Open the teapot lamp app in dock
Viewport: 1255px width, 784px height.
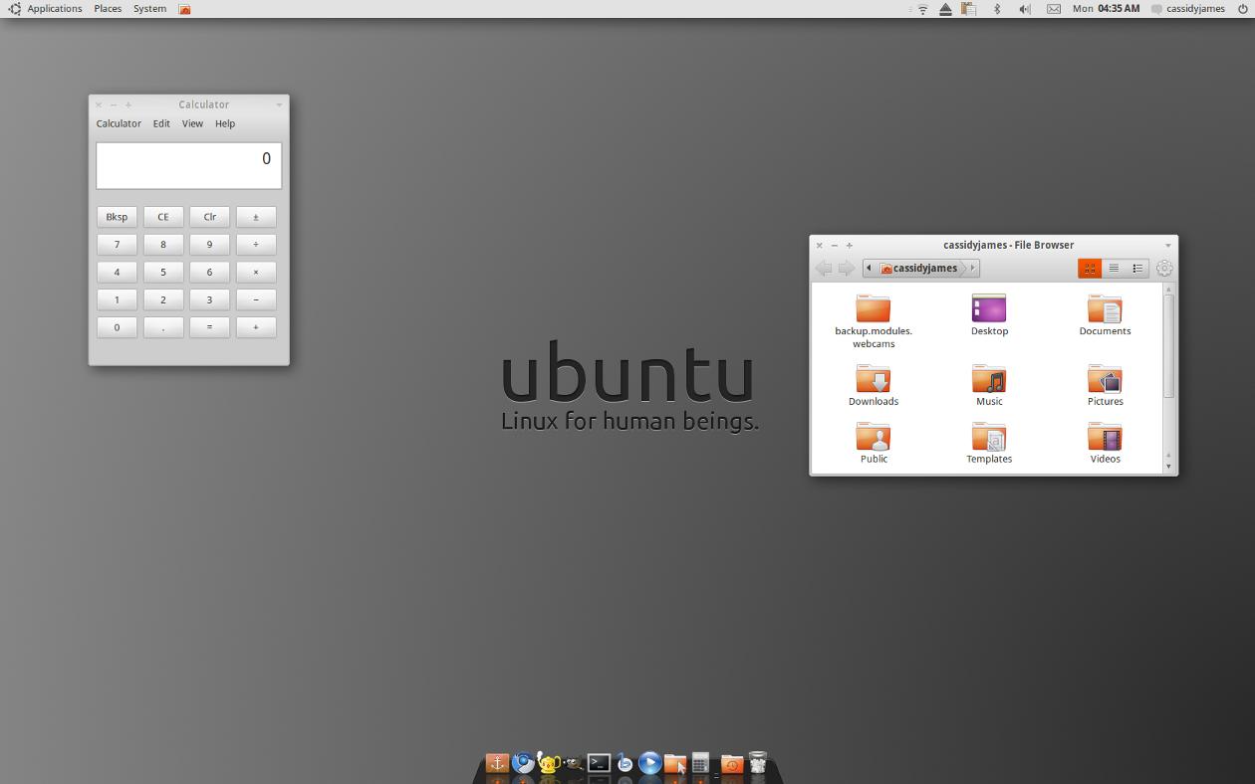[x=548, y=763]
